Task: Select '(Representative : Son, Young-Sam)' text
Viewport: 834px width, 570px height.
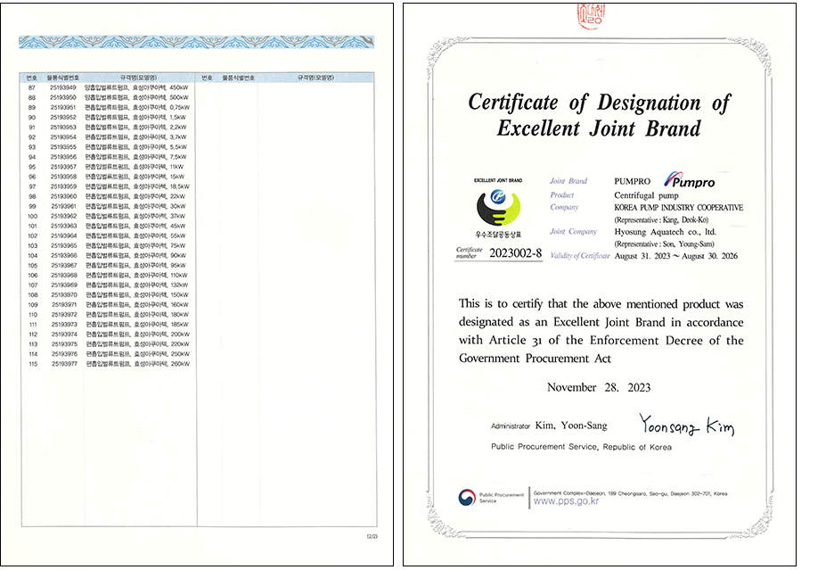Action: (665, 244)
